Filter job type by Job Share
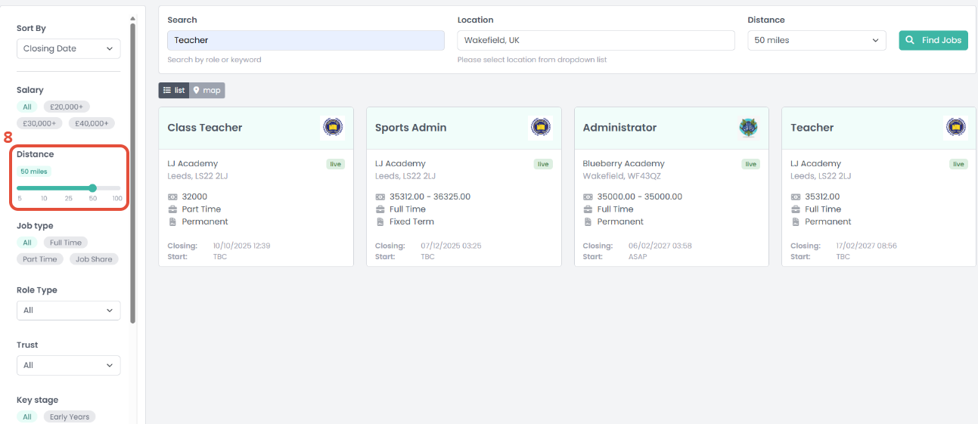Image resolution: width=978 pixels, height=424 pixels. point(94,259)
